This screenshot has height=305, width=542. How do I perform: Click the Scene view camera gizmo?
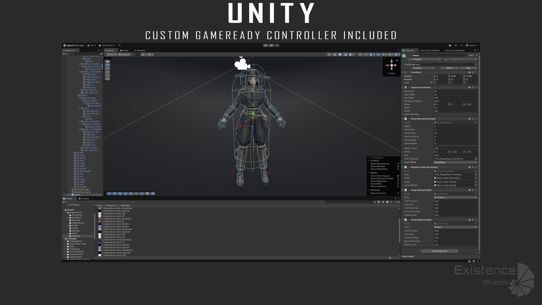[242, 64]
